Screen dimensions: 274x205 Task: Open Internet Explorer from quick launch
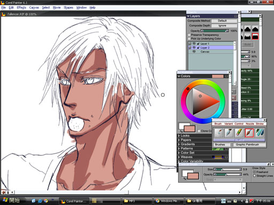pos(40,201)
